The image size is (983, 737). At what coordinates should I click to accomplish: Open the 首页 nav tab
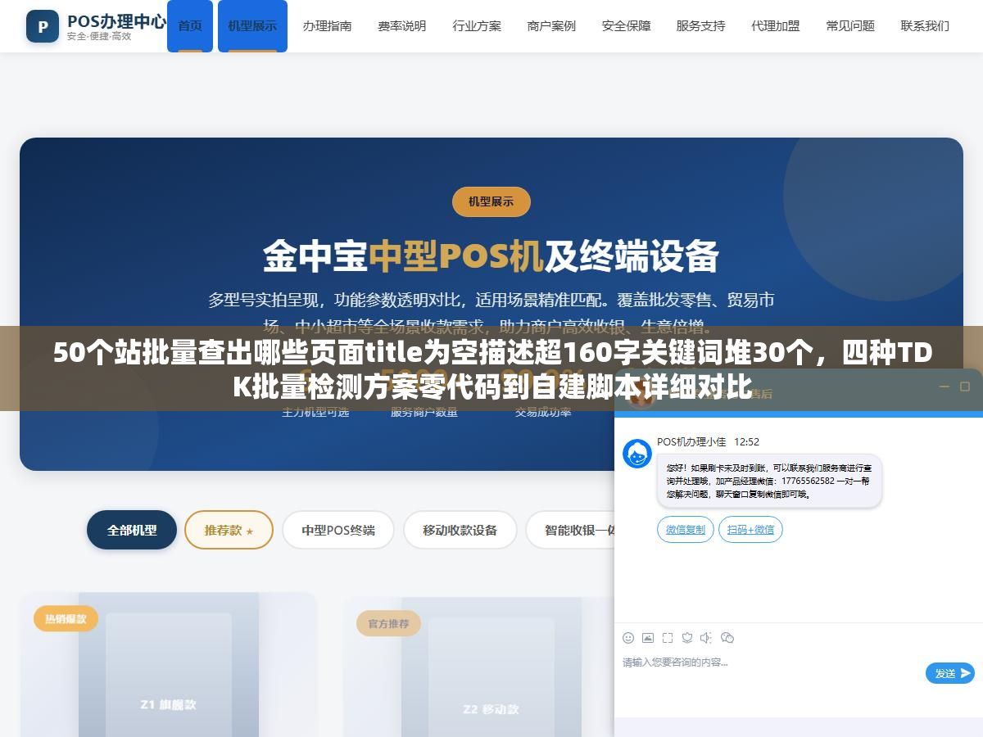(x=190, y=26)
